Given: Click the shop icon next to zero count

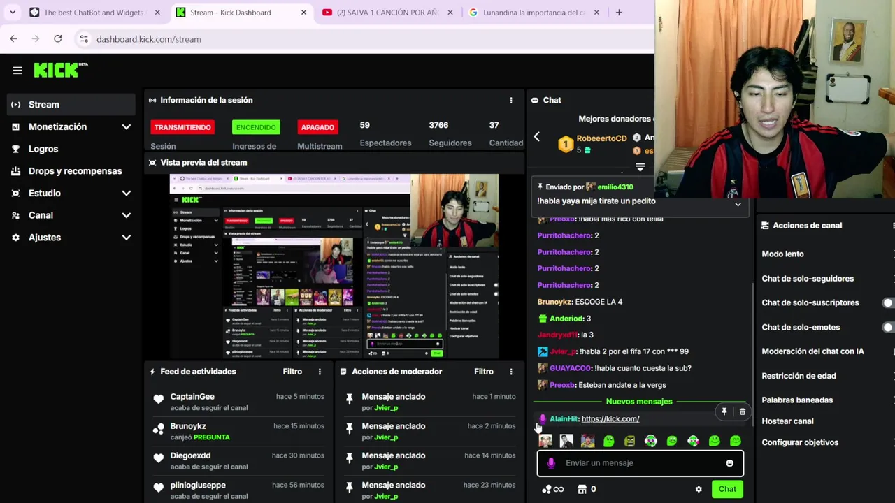Looking at the screenshot, I should (582, 489).
